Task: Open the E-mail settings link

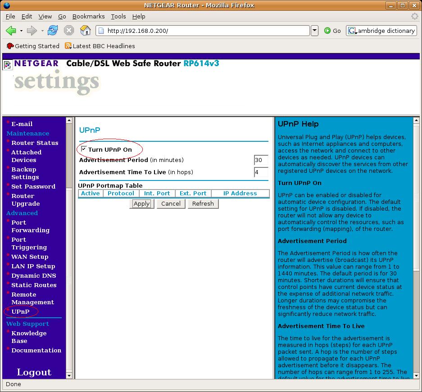Action: (x=22, y=124)
